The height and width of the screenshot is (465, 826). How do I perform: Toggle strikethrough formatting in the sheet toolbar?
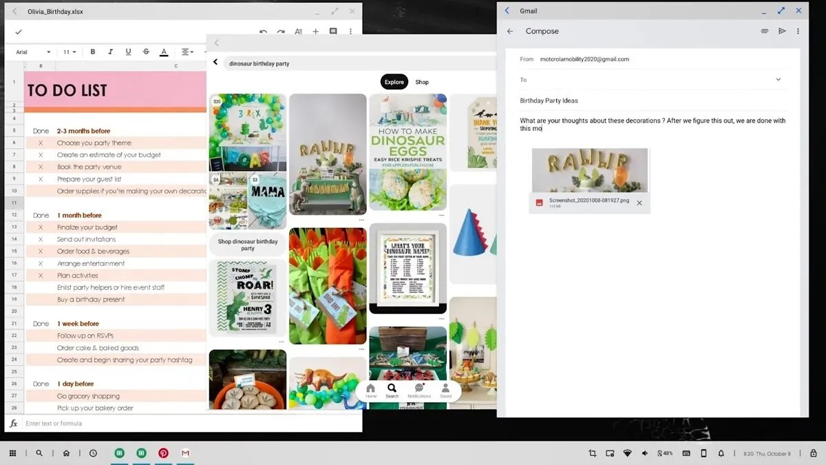pyautogui.click(x=145, y=52)
